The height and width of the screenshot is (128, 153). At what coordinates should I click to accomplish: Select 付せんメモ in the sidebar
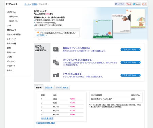pyautogui.click(x=12, y=30)
